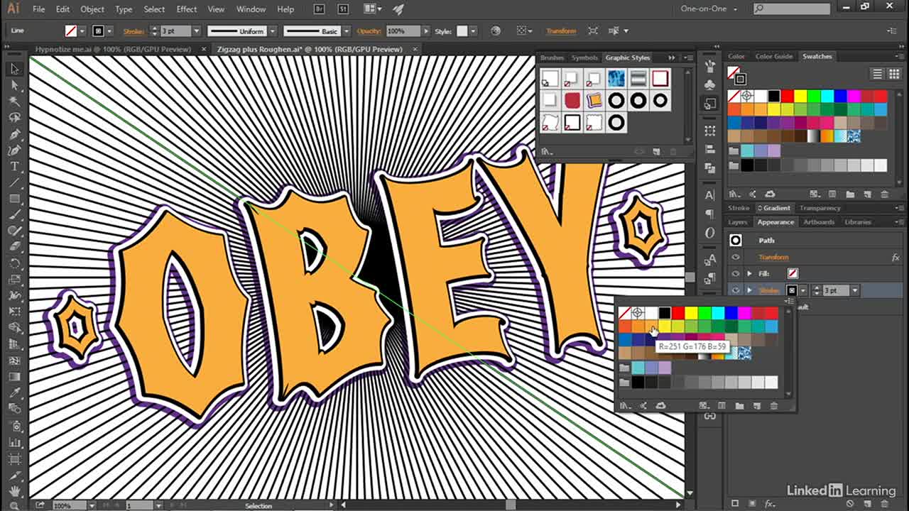Delete swatch in docked Swatches panel

point(884,194)
